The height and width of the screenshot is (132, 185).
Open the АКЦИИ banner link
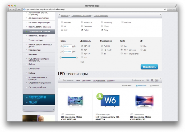[x=39, y=102]
